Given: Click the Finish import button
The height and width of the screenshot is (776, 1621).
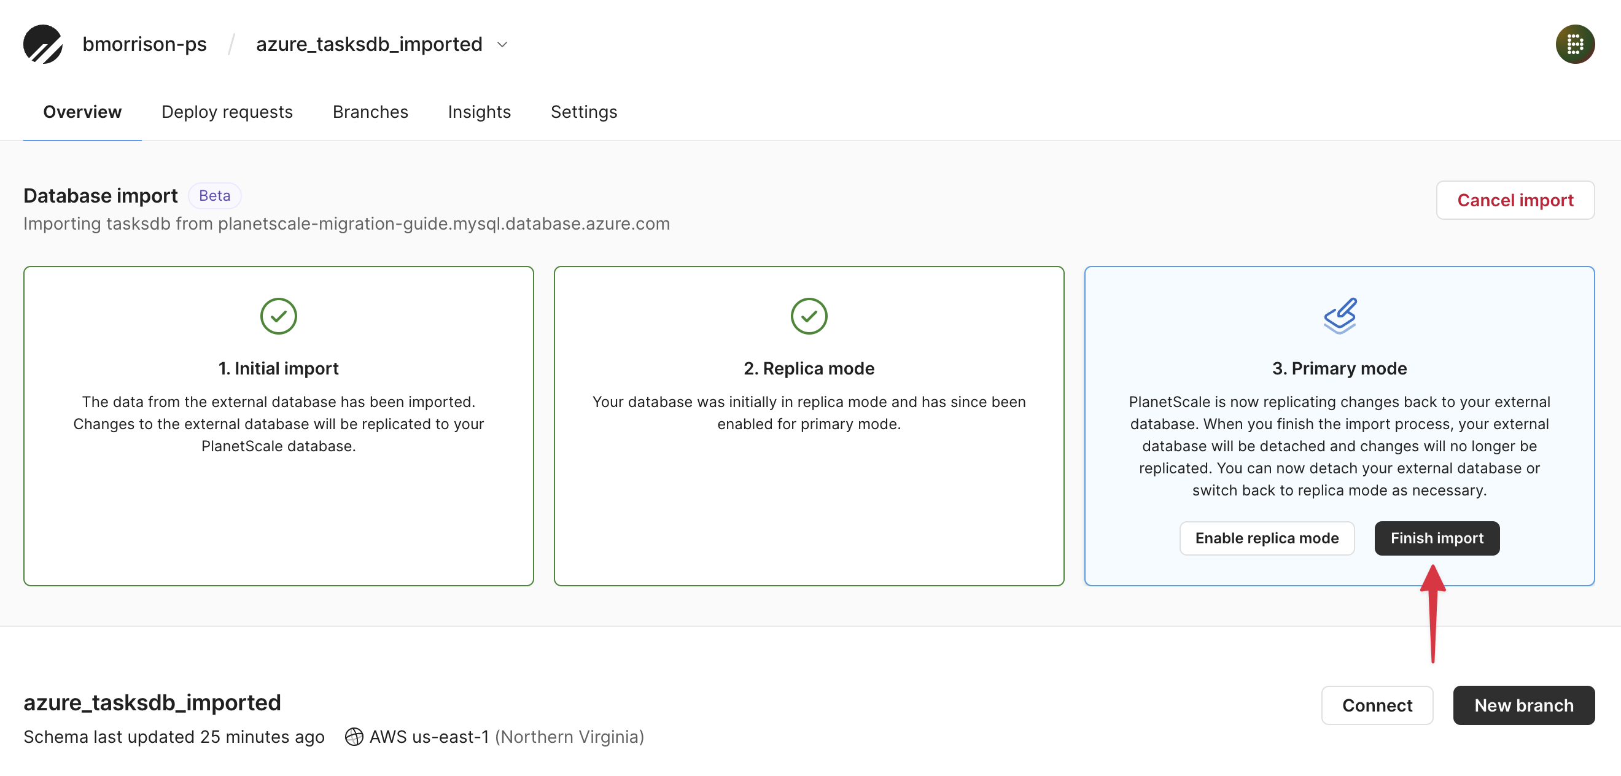Looking at the screenshot, I should [1436, 538].
